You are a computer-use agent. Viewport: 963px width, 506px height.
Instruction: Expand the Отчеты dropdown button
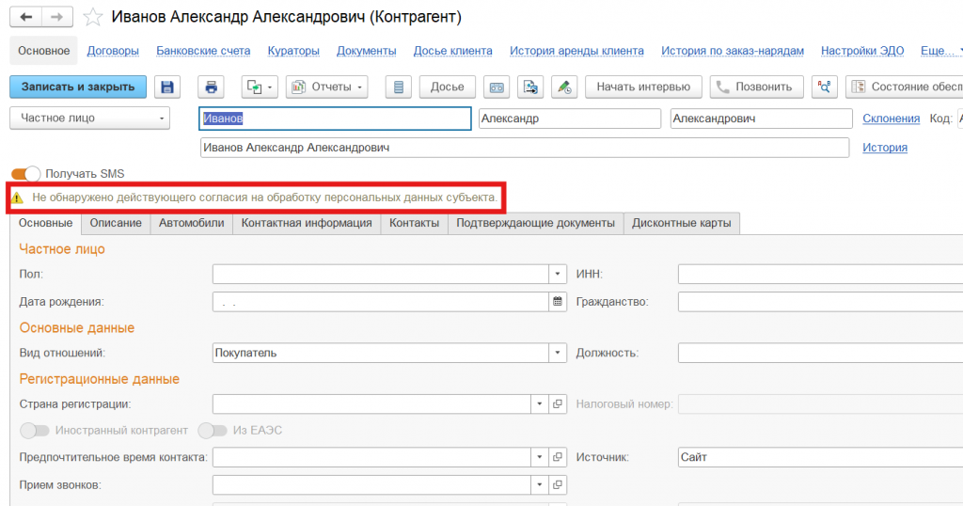point(326,87)
